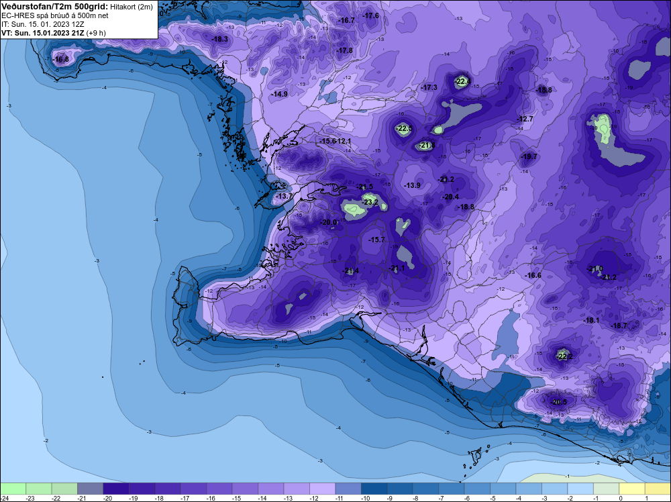This screenshot has height=502, width=671.
Task: Click the '(+9 h)' forecast offset
Action: (96, 33)
